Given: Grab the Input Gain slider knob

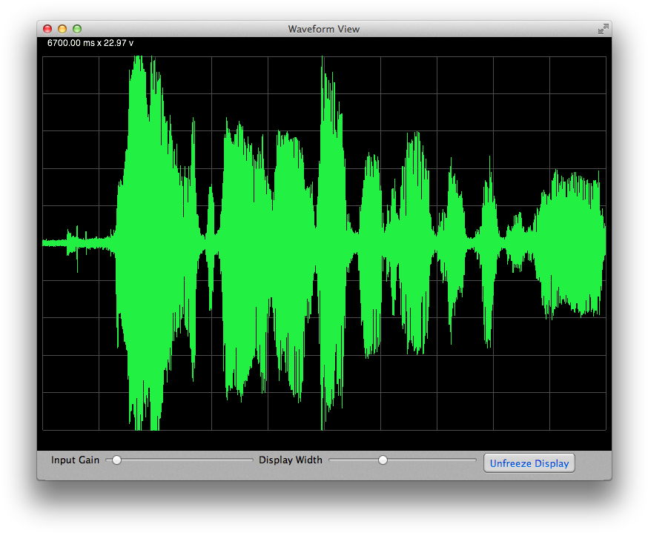Looking at the screenshot, I should (x=116, y=460).
